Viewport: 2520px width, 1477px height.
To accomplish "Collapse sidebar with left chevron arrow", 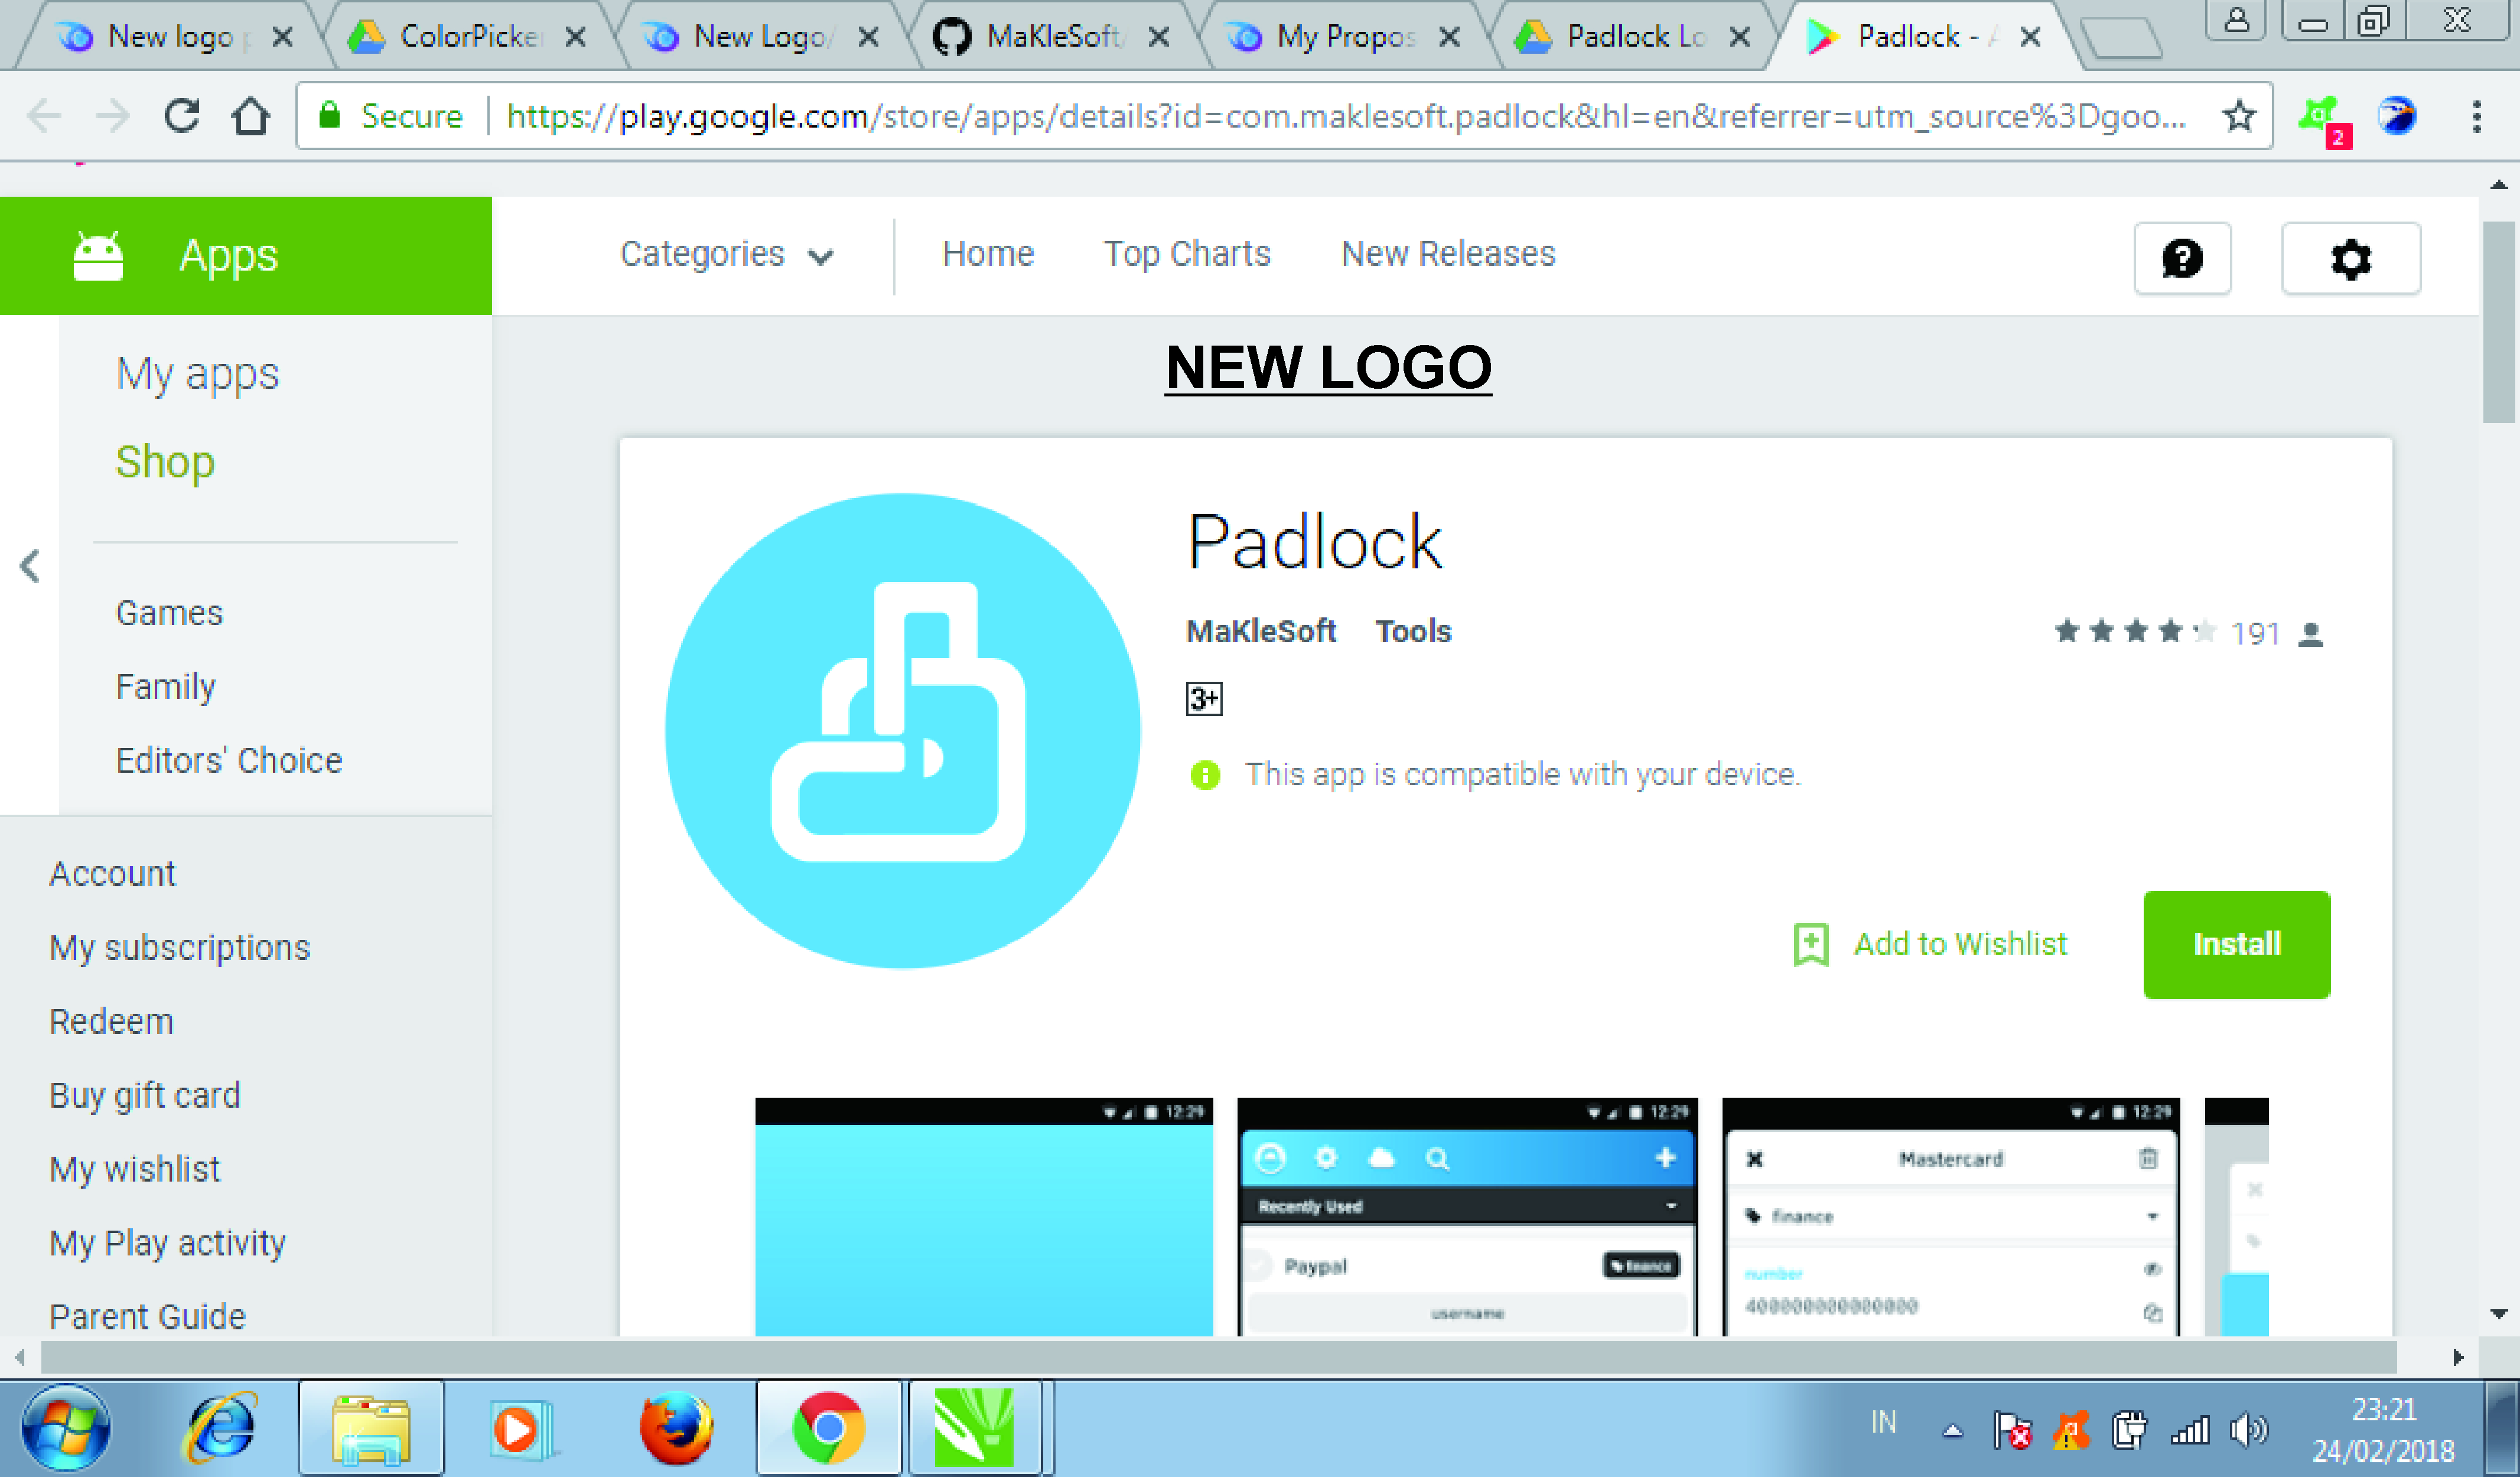I will [x=30, y=566].
